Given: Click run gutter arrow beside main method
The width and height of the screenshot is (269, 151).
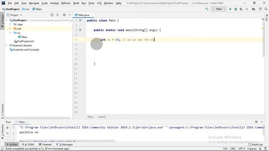Looking at the screenshot, I should pyautogui.click(x=80, y=30).
